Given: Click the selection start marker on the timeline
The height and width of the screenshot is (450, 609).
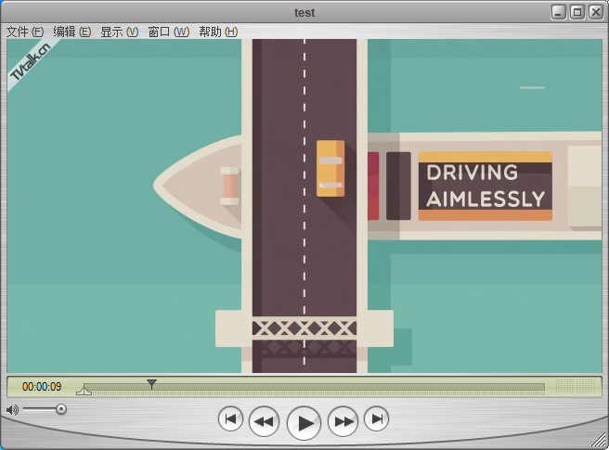Looking at the screenshot, I should [84, 390].
